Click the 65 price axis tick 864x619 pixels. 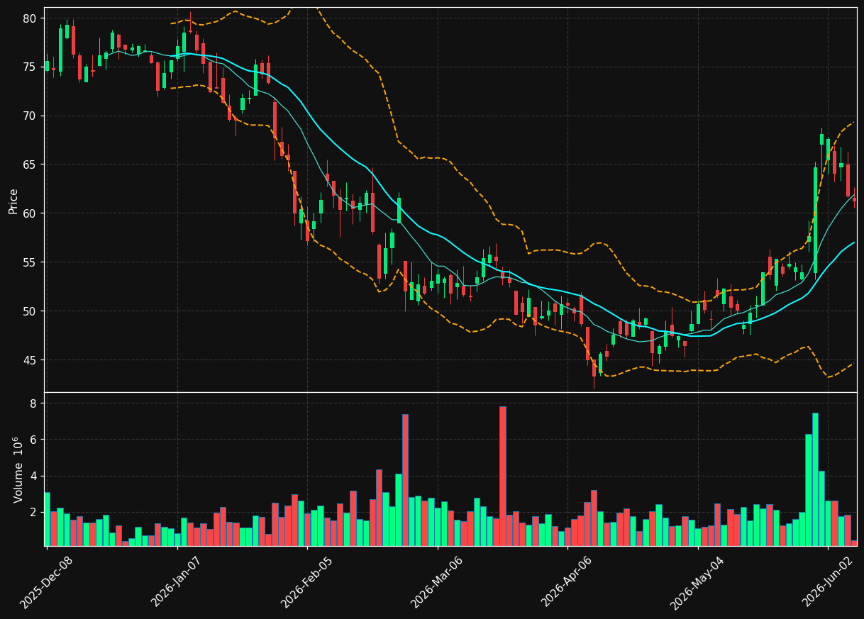click(29, 164)
